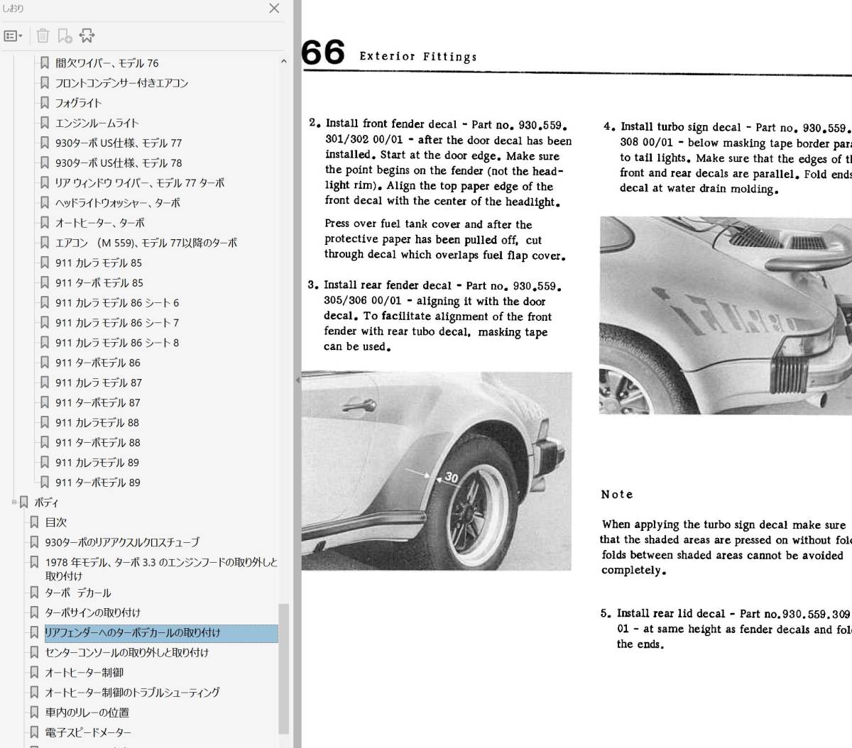Open bookmark 911 カレラ モデル 85
Viewport: 852px width, 748px height.
98,263
